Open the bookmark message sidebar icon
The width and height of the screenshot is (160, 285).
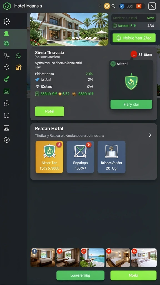[7, 116]
